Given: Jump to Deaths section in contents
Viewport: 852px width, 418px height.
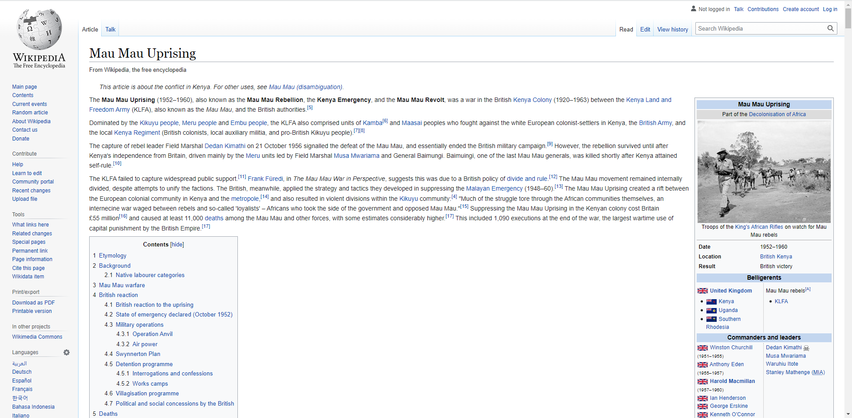Looking at the screenshot, I should [x=108, y=414].
